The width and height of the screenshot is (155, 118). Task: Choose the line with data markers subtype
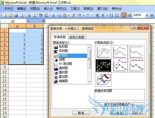[x=103, y=66]
